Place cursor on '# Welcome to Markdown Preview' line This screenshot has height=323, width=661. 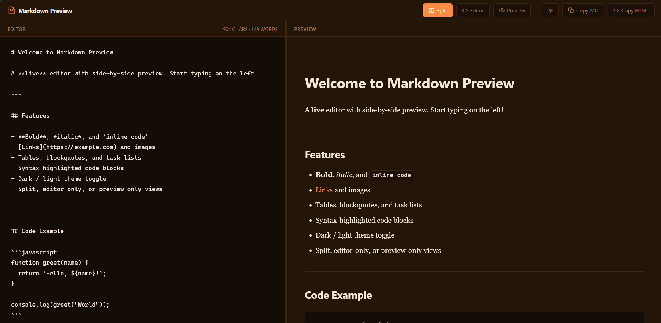pyautogui.click(x=62, y=52)
